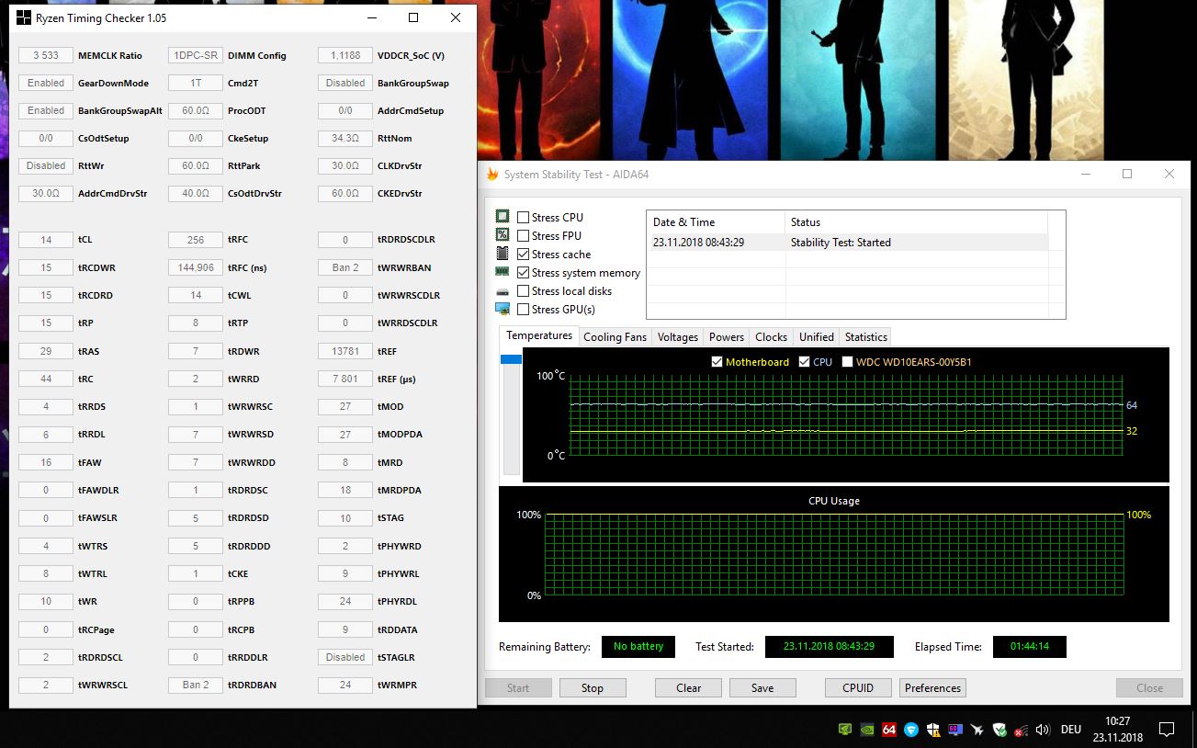Click the tREF value field 13781

click(x=345, y=351)
